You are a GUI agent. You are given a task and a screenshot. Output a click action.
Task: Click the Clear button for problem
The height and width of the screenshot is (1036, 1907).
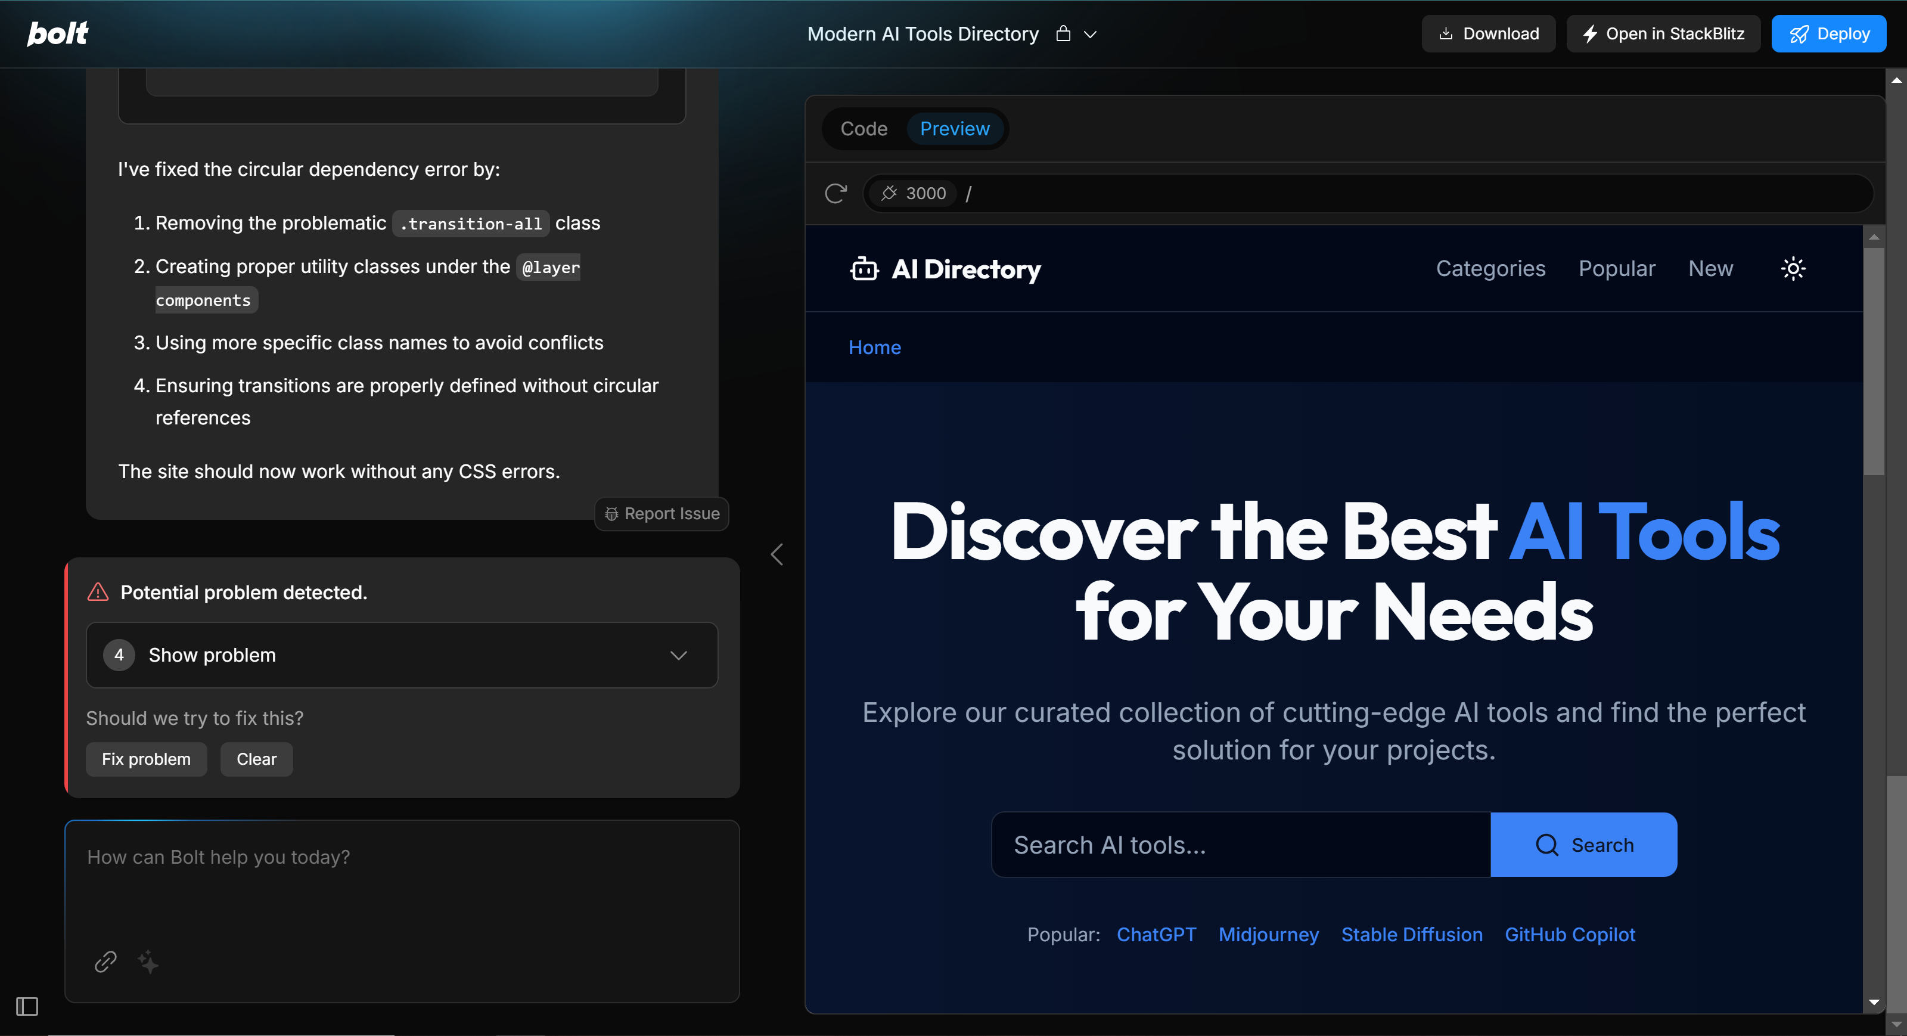(256, 758)
